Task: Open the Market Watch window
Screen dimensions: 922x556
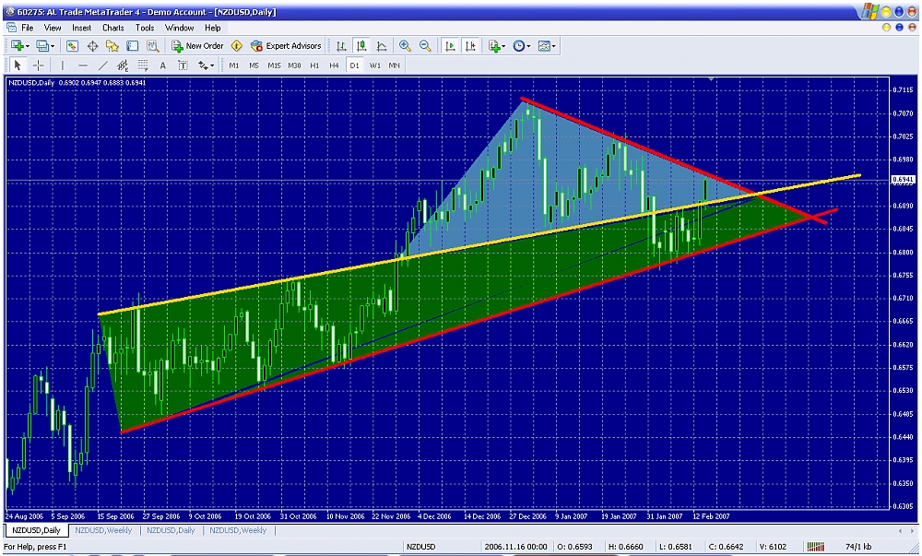Action: pyautogui.click(x=72, y=46)
